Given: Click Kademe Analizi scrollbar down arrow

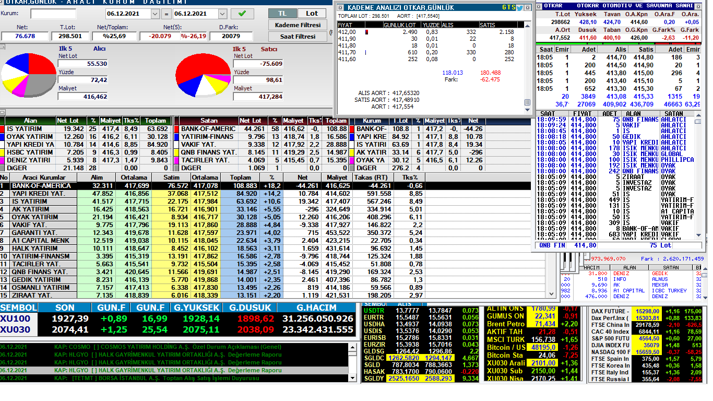Looking at the screenshot, I should (x=527, y=111).
